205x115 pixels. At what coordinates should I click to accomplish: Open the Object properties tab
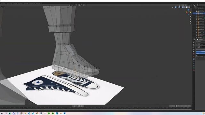(x=194, y=57)
